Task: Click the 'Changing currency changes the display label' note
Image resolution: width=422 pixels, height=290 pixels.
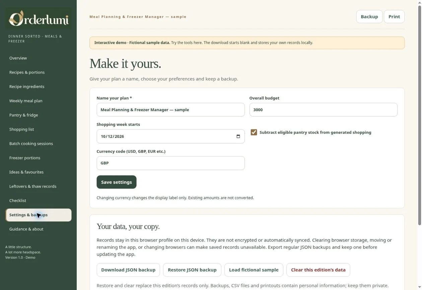Action: click(x=175, y=198)
